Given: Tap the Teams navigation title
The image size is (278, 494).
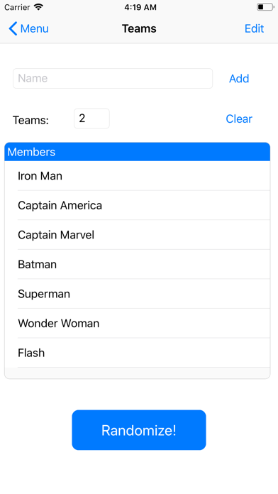Looking at the screenshot, I should pyautogui.click(x=139, y=28).
